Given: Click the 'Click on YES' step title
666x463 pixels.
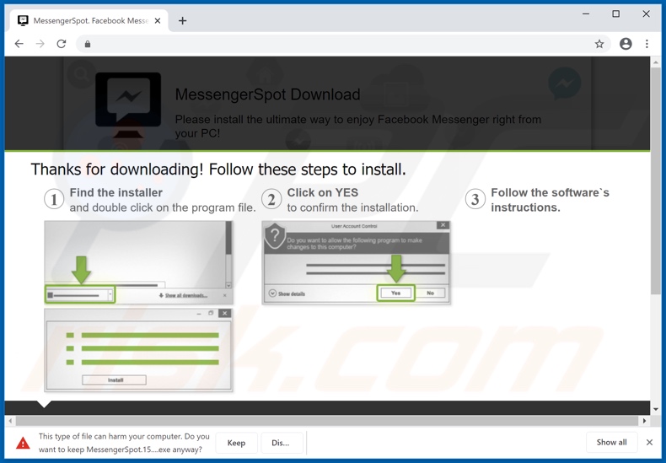Looking at the screenshot, I should click(323, 192).
